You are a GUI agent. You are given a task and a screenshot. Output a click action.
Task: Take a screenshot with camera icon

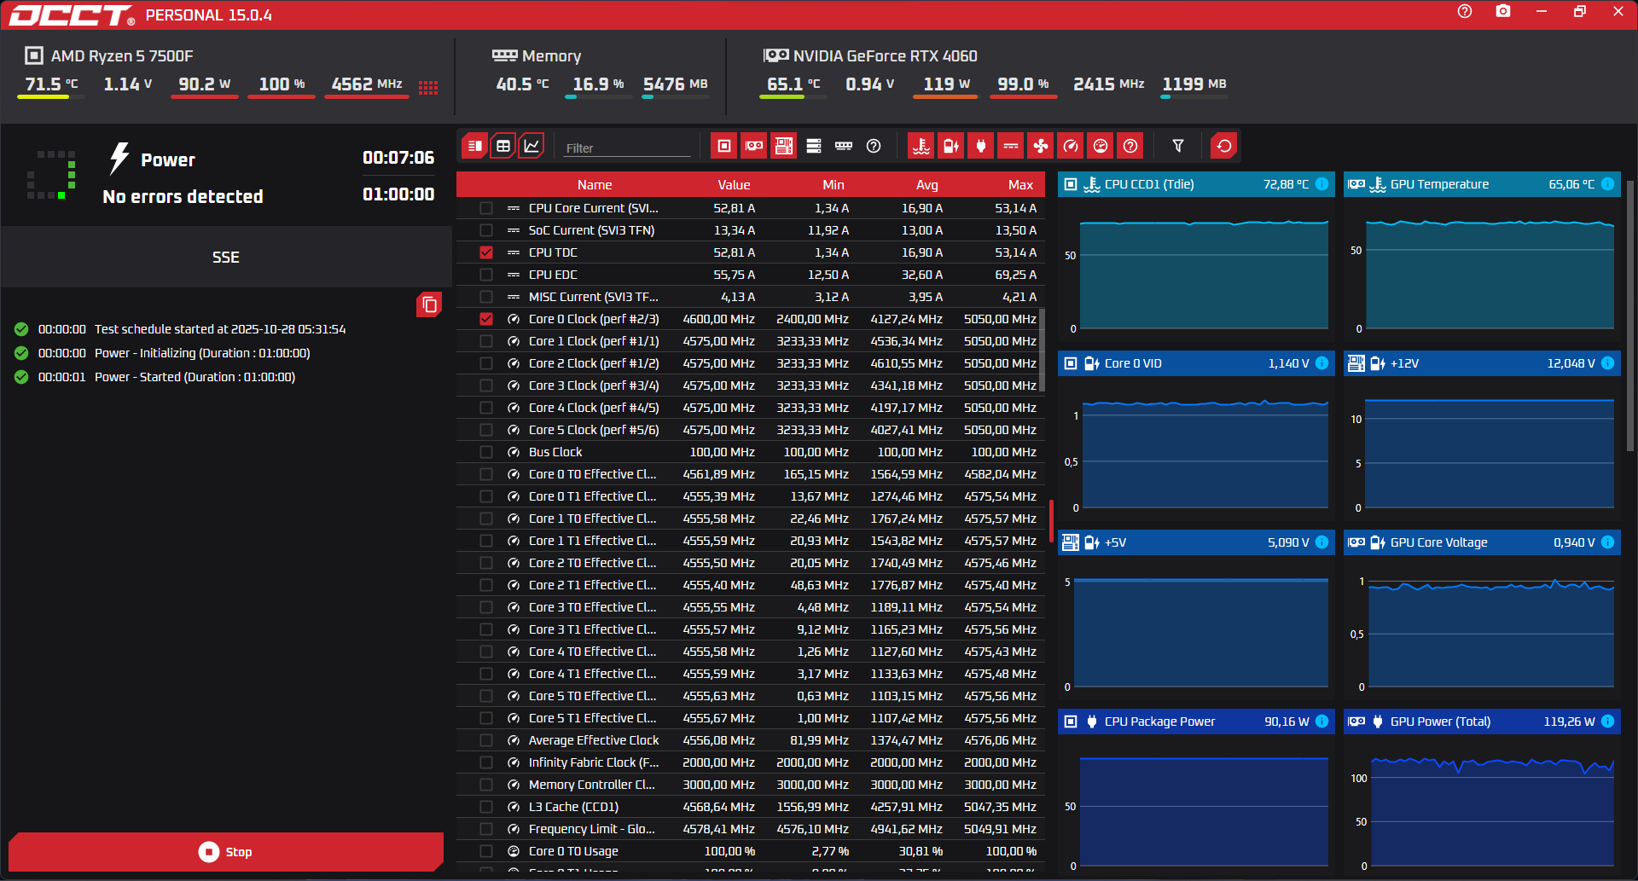[1503, 12]
